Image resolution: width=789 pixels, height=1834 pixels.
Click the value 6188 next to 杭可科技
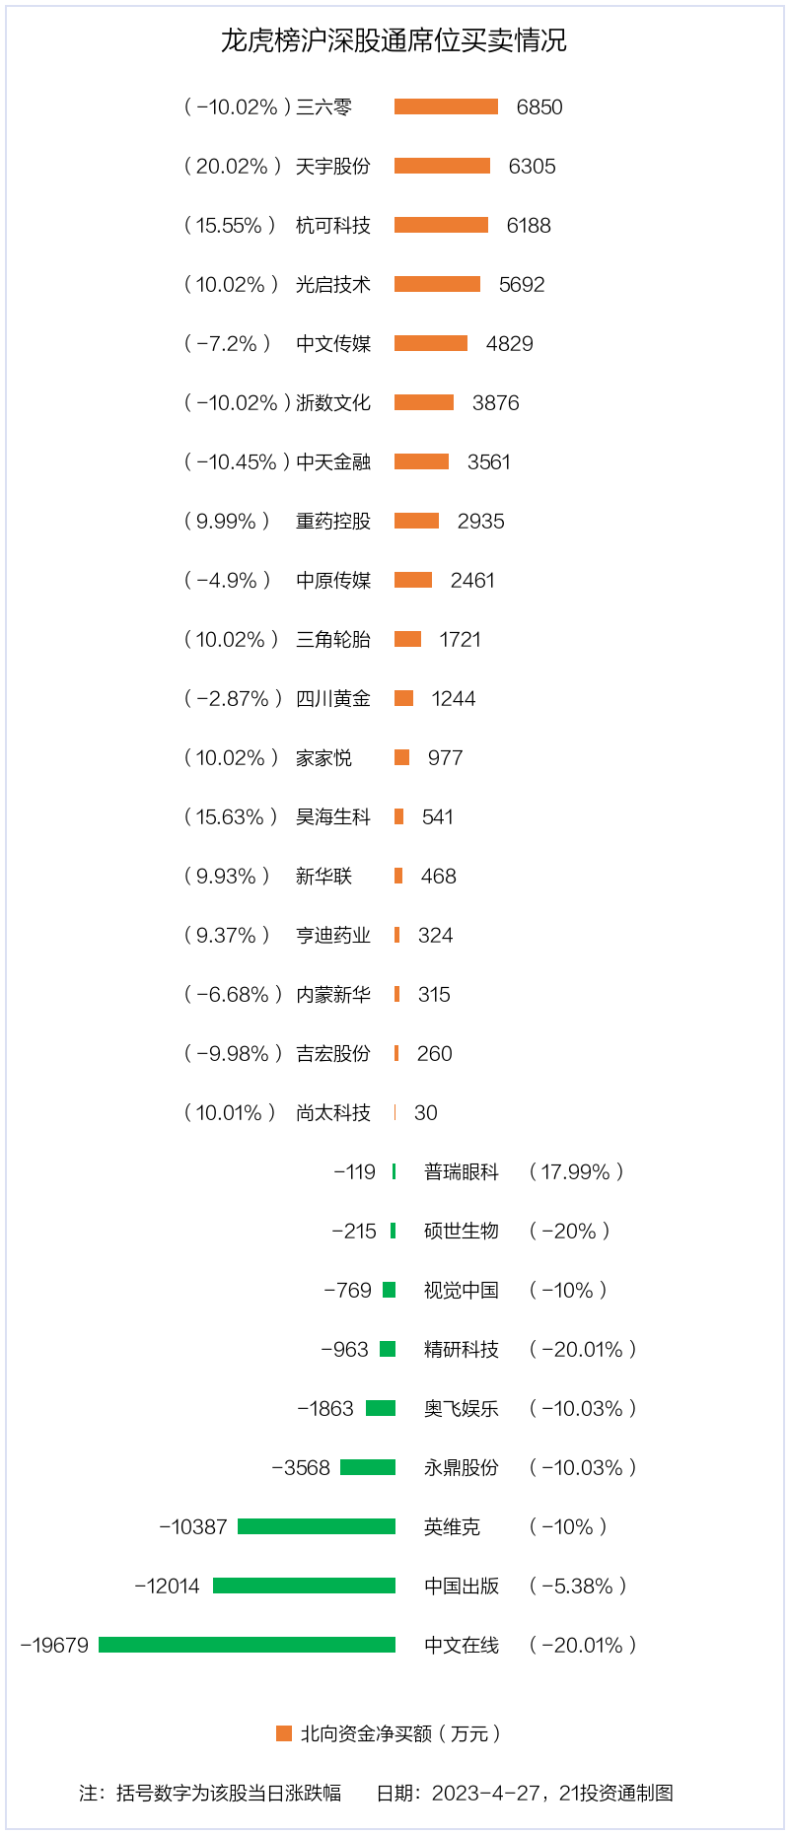point(529,225)
